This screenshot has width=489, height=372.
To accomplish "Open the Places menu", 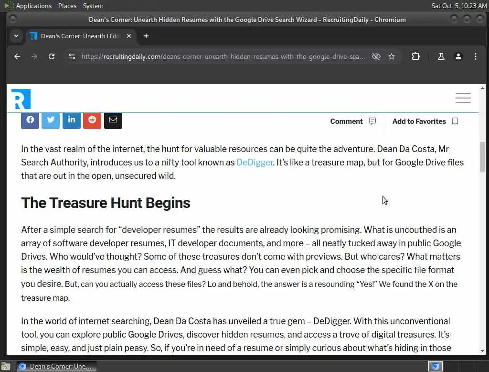I will 67,6.
